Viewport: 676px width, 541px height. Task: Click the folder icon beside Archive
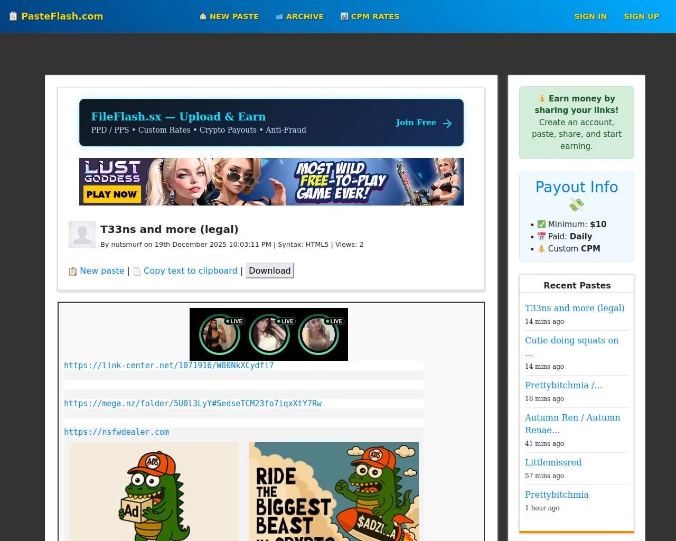click(x=279, y=17)
